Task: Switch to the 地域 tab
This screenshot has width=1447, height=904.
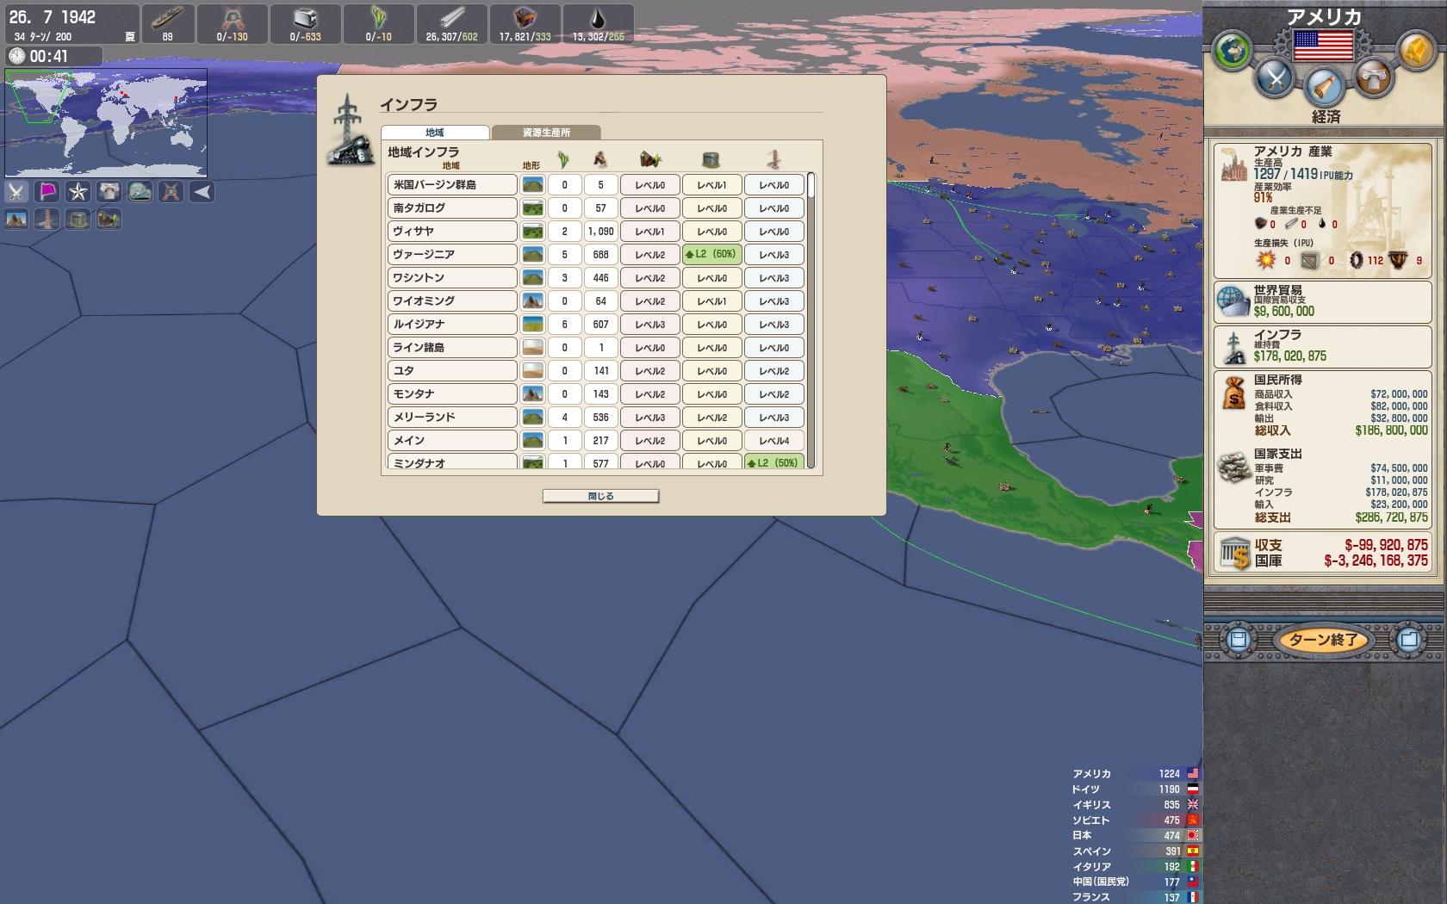Action: tap(435, 133)
